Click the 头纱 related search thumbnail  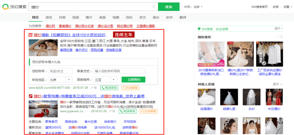tap(252, 97)
